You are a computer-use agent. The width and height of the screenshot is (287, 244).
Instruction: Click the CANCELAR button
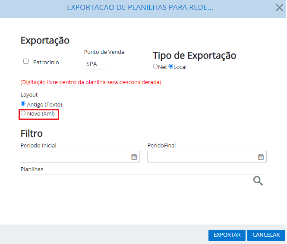click(x=266, y=235)
